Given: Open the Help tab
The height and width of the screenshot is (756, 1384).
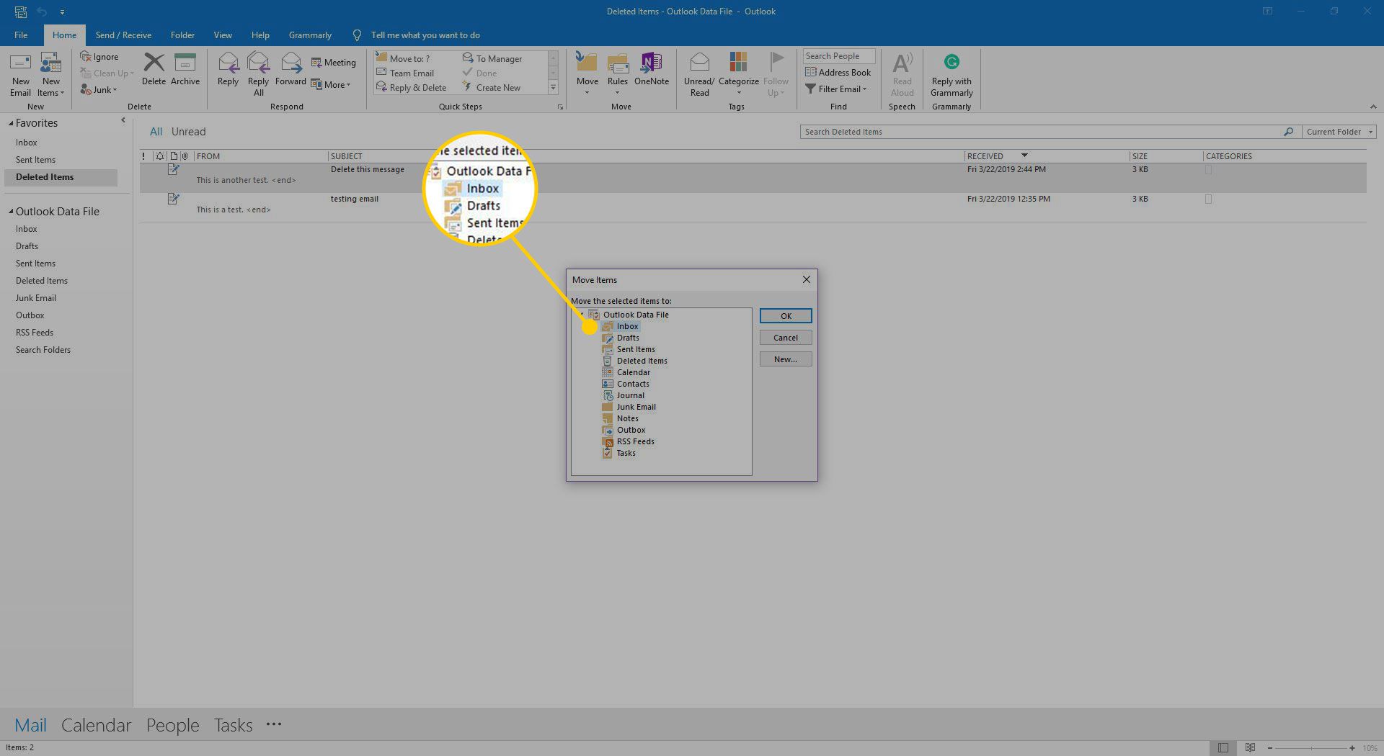Looking at the screenshot, I should click(260, 35).
